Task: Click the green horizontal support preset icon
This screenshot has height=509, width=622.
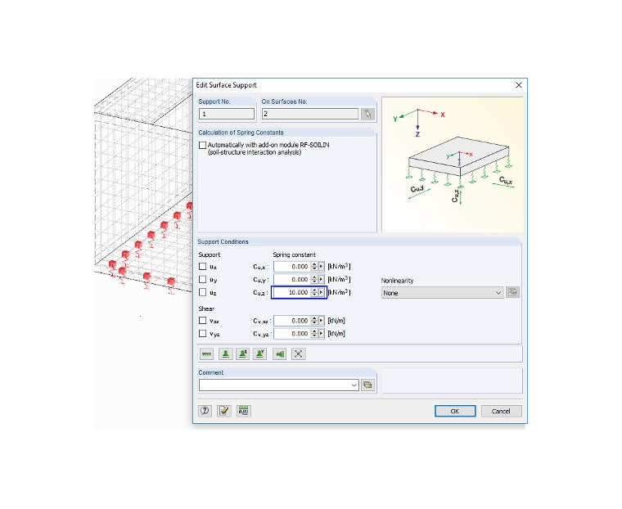Action: pyautogui.click(x=280, y=354)
